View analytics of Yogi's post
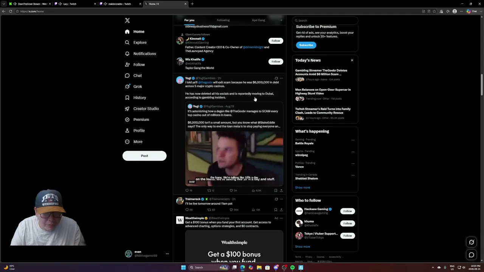484x272 pixels. click(x=257, y=190)
